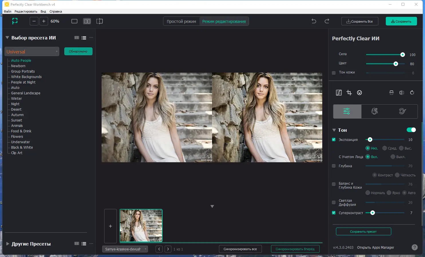
Task: Select the photo thumbnail in the filmstrip
Action: [x=141, y=226]
